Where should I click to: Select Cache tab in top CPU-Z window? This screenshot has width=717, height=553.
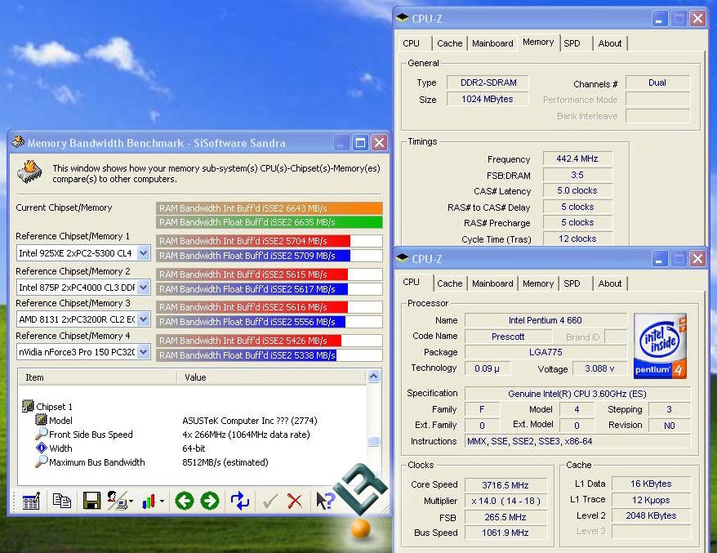point(449,43)
